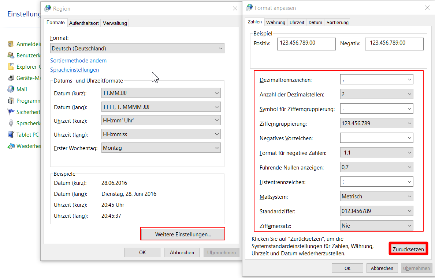Click OK in Format anpassen dialog
The height and width of the screenshot is (278, 435).
(x=347, y=268)
